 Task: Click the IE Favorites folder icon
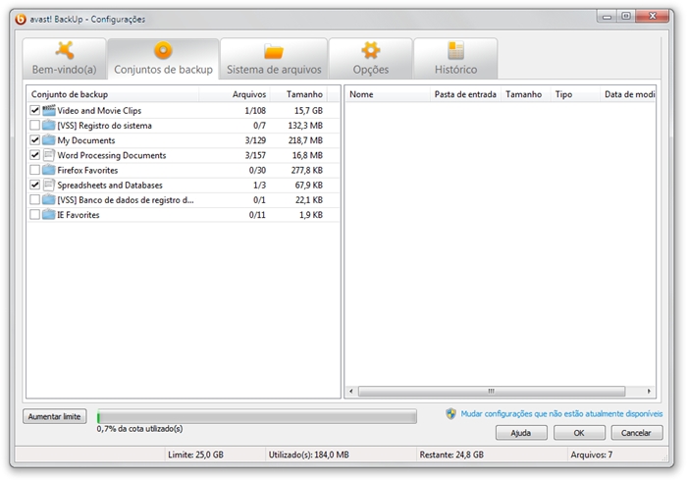point(49,215)
